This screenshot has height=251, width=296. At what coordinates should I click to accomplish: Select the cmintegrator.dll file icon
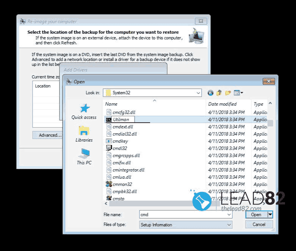click(109, 170)
